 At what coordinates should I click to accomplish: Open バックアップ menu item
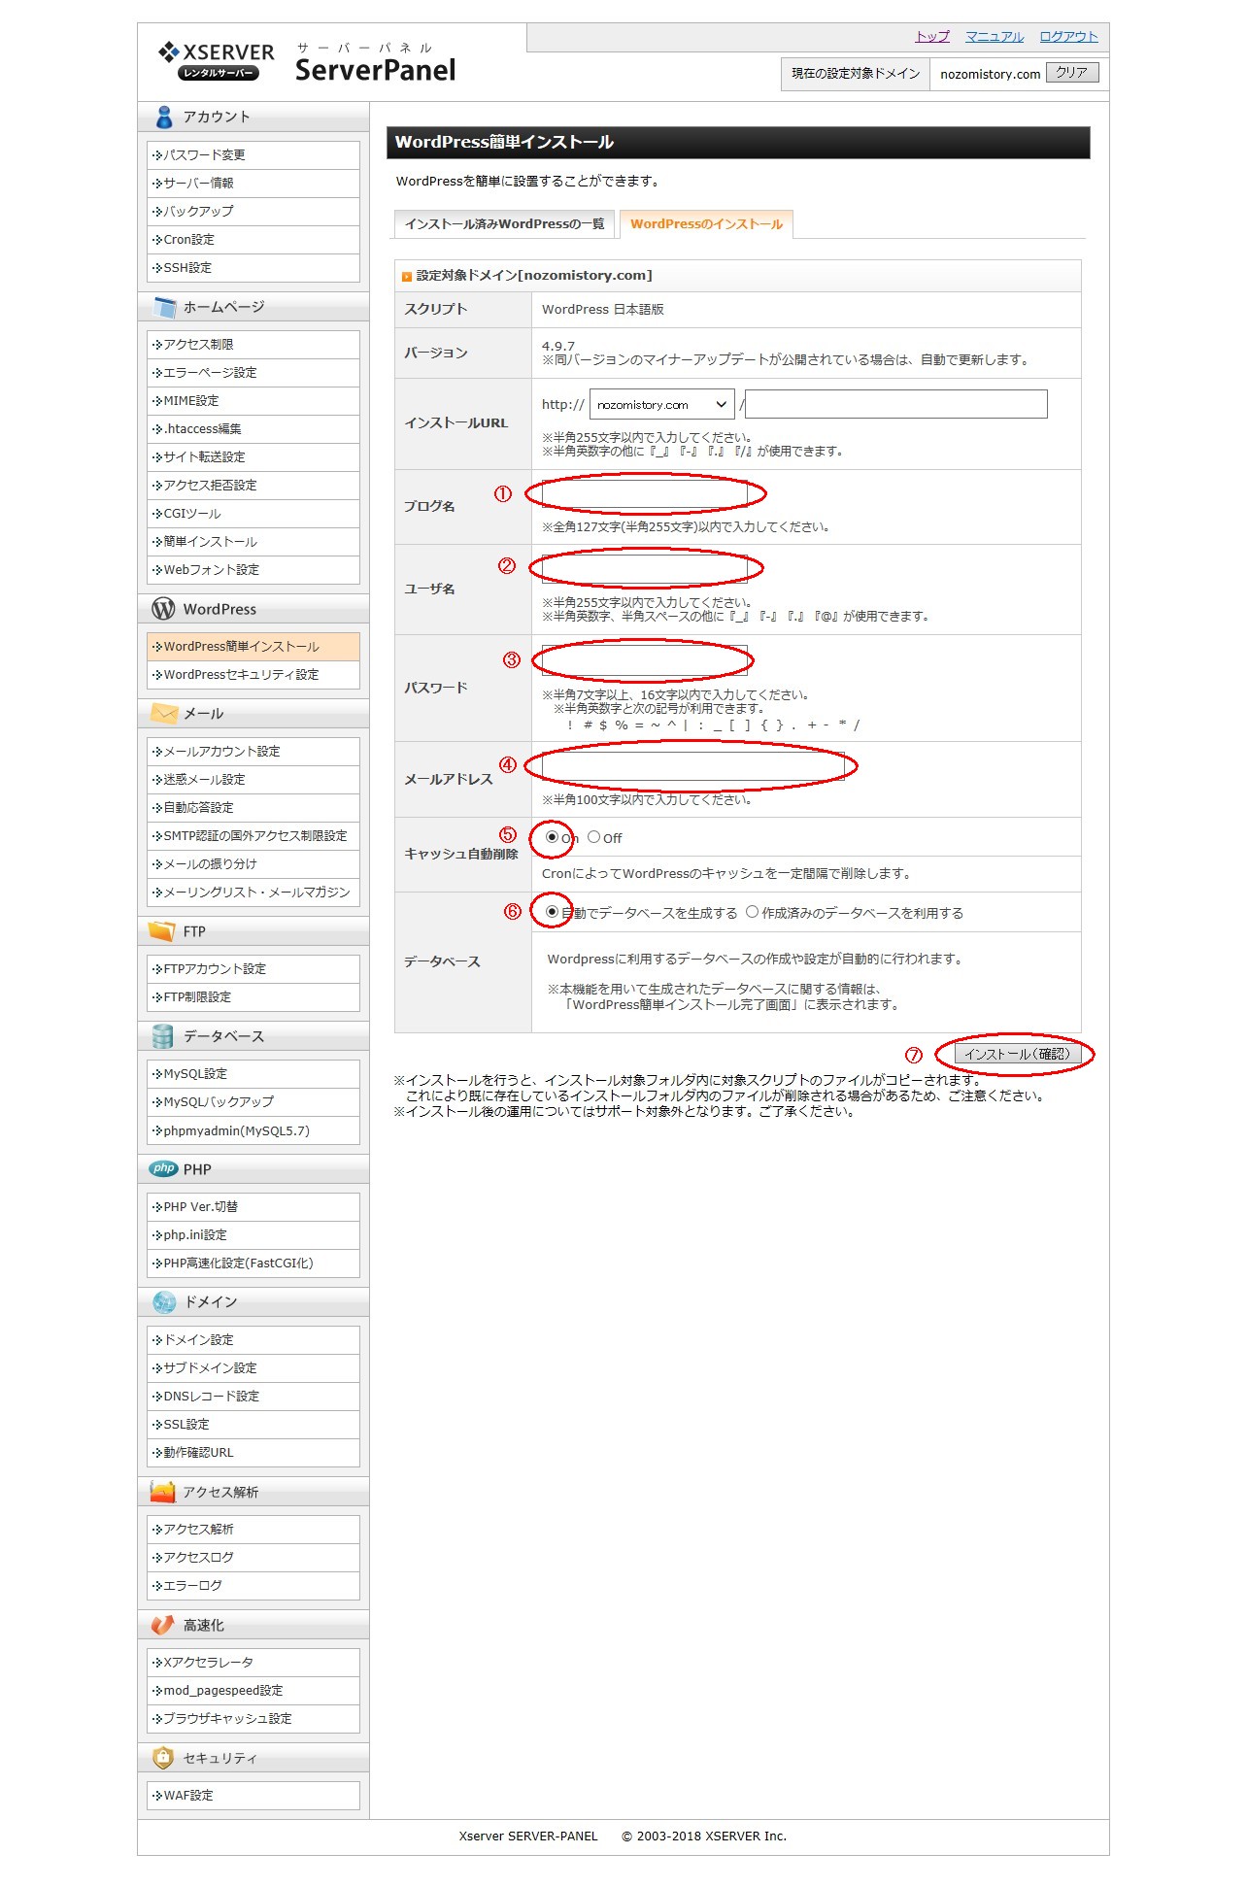point(253,211)
